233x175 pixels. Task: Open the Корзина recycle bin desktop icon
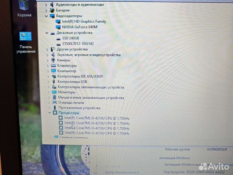[x=24, y=8]
